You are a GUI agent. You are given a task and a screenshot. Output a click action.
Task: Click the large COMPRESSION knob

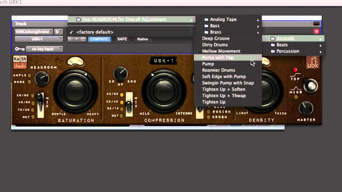point(164,91)
